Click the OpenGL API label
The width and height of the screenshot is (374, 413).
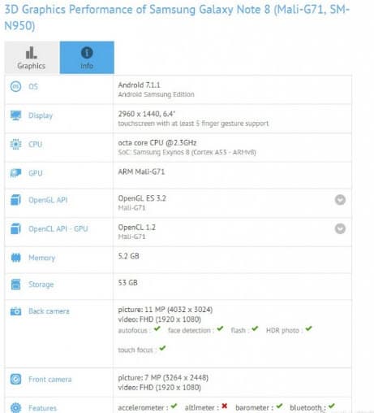coord(48,200)
